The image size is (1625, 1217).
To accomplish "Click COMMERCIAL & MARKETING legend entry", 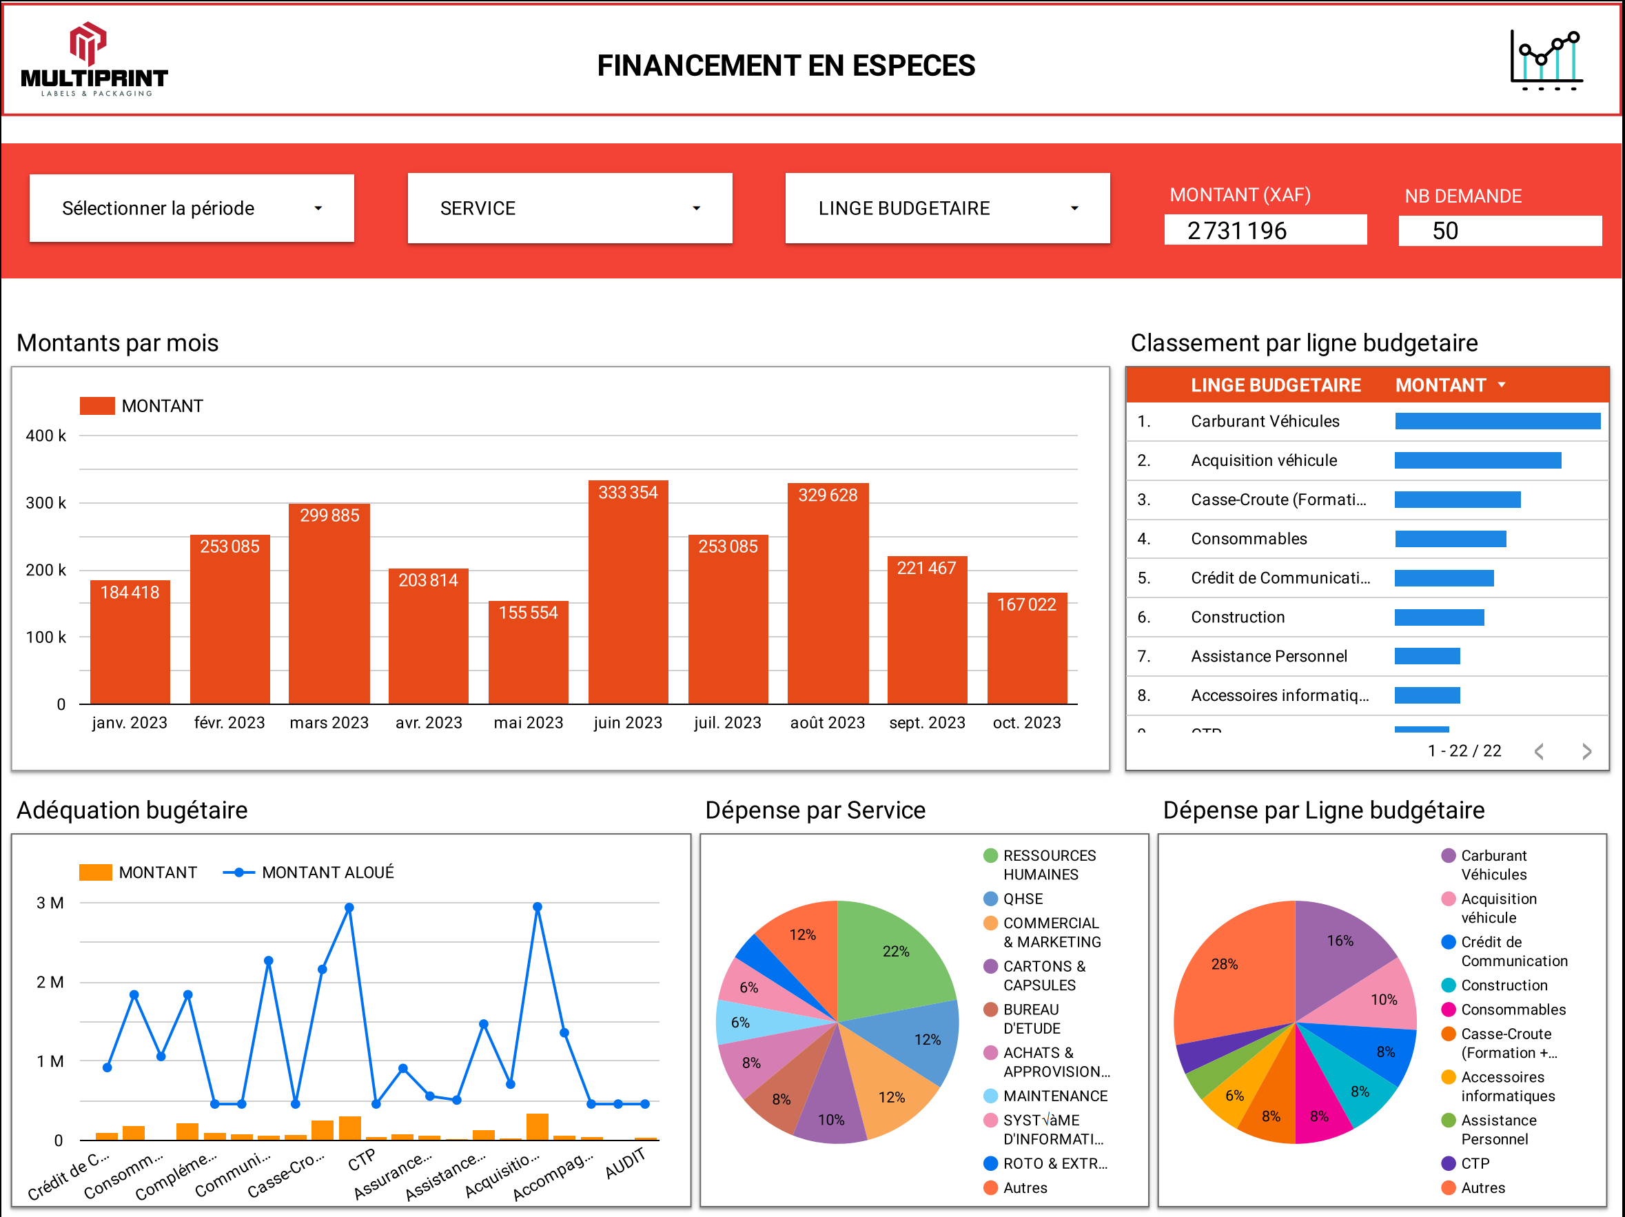I will (1043, 933).
